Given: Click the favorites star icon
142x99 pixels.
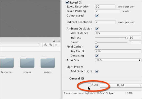Looking at the screenshot, I should pyautogui.click(x=56, y=45).
